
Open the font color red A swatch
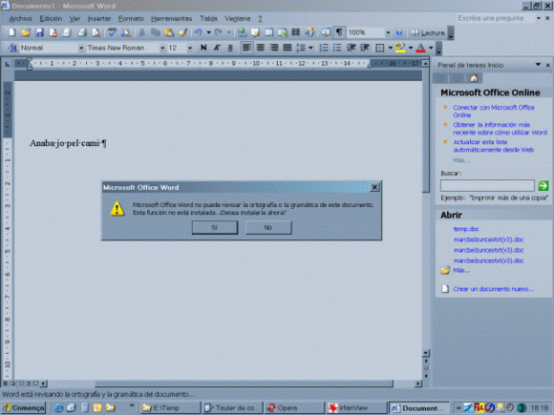420,48
